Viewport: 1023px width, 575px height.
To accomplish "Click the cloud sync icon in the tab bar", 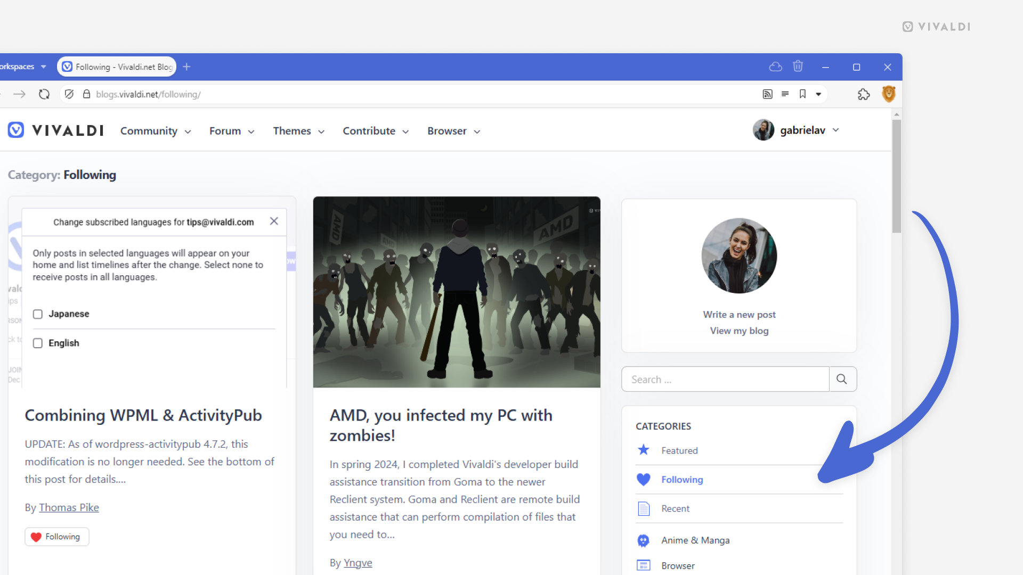I will (776, 67).
